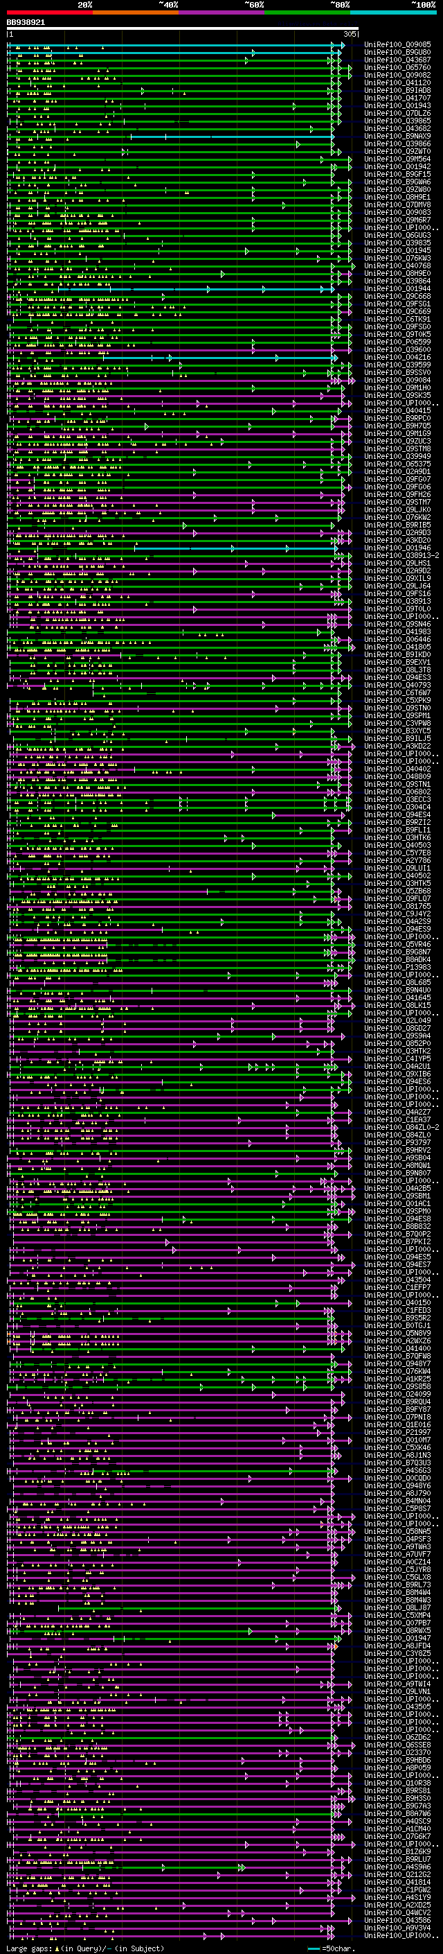
Task: Select the UniRef100_Q40415 label
Action: pos(397,410)
